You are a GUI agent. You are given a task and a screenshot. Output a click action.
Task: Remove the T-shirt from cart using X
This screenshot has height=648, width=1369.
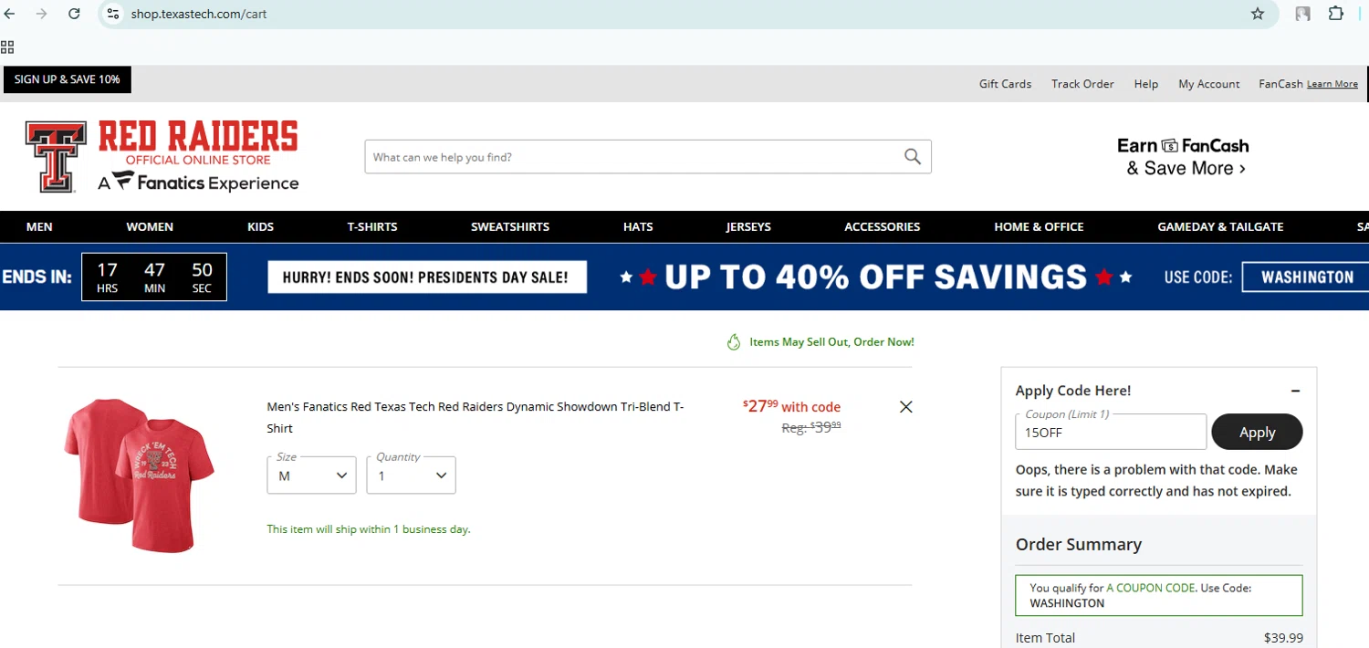click(x=905, y=407)
